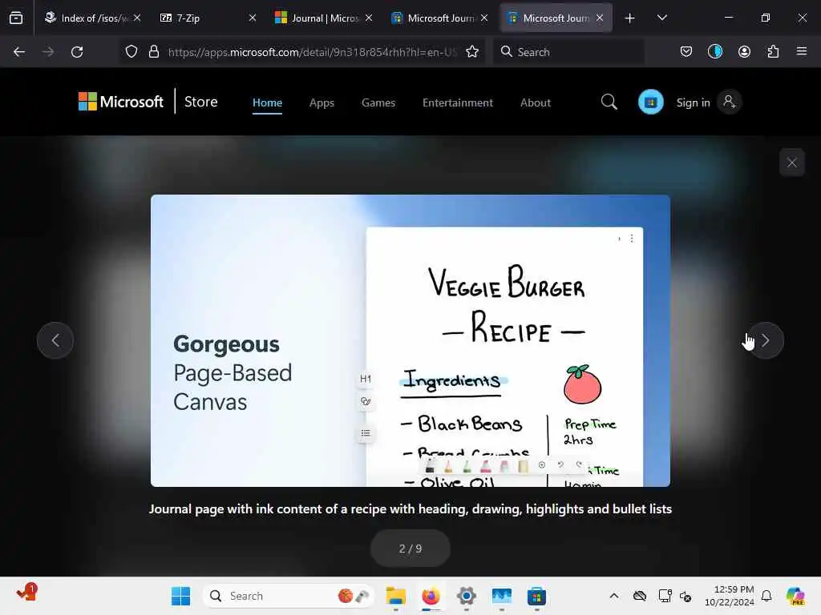Click the blue half-circle extension icon
Viewport: 821px width, 615px height.
[x=714, y=51]
